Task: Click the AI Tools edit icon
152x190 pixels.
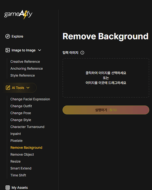Action: tap(8, 88)
